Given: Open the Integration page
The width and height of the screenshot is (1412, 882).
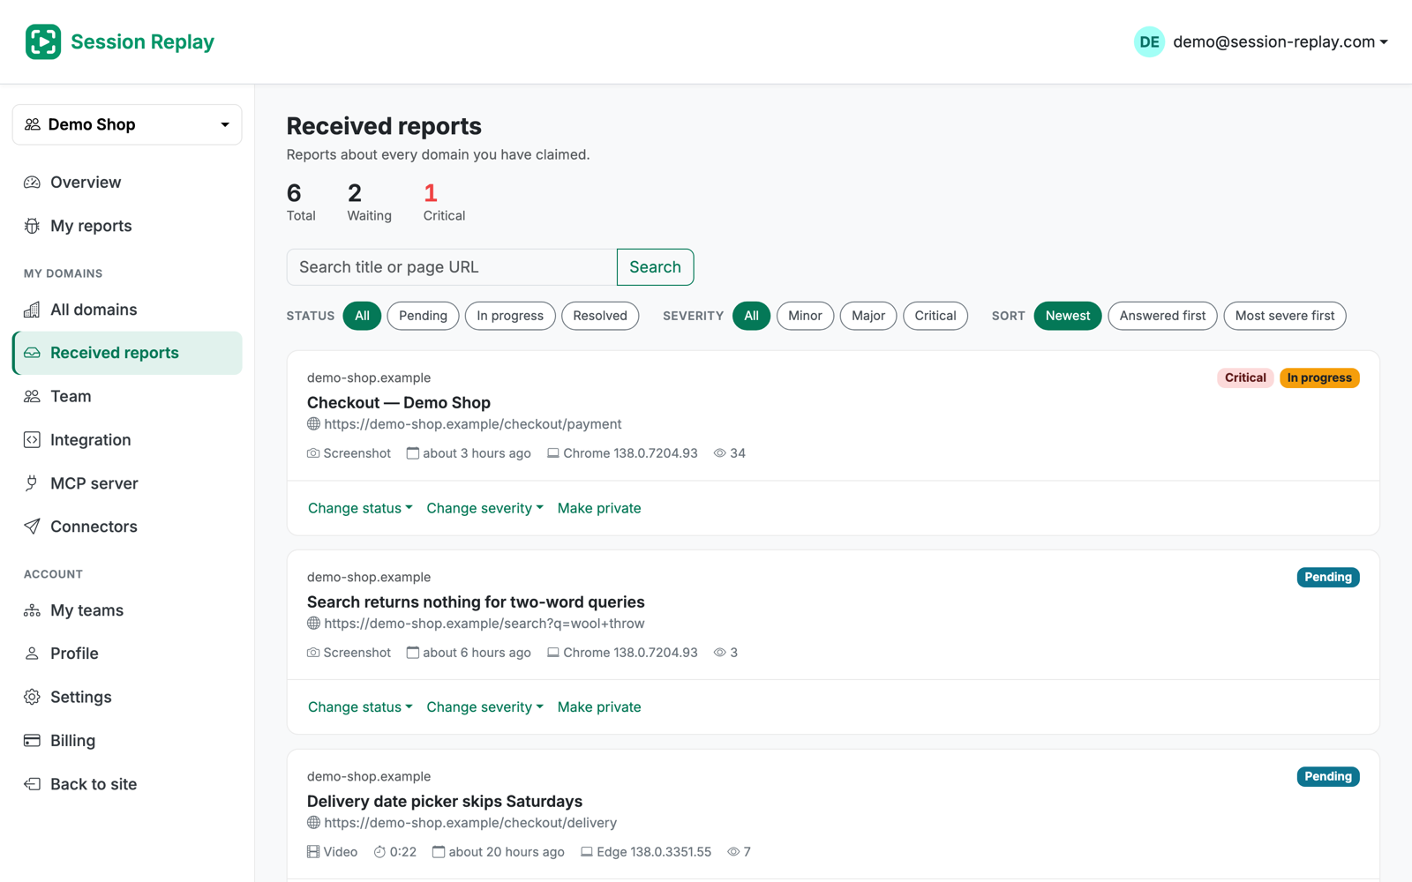Looking at the screenshot, I should [x=127, y=439].
